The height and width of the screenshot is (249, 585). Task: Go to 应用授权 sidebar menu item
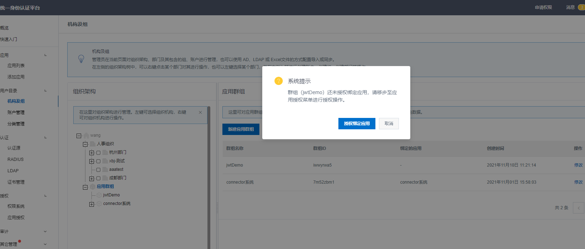pos(16,218)
